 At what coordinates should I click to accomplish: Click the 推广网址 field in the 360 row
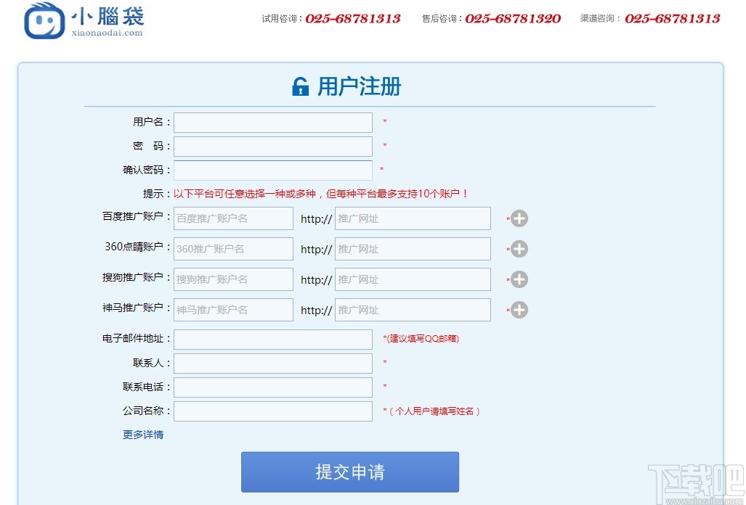(x=412, y=249)
